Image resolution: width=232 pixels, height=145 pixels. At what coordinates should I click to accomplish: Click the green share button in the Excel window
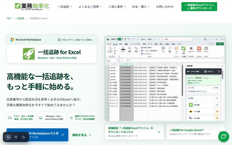pyautogui.click(x=220, y=44)
